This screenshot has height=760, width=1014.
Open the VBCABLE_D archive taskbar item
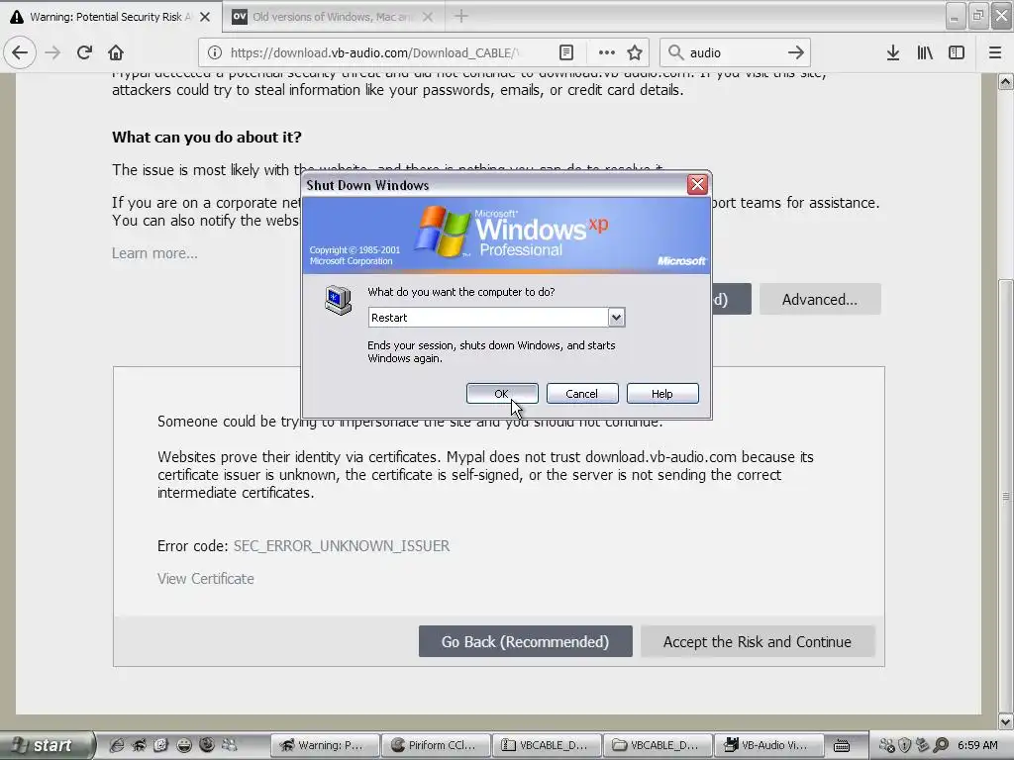click(x=547, y=745)
